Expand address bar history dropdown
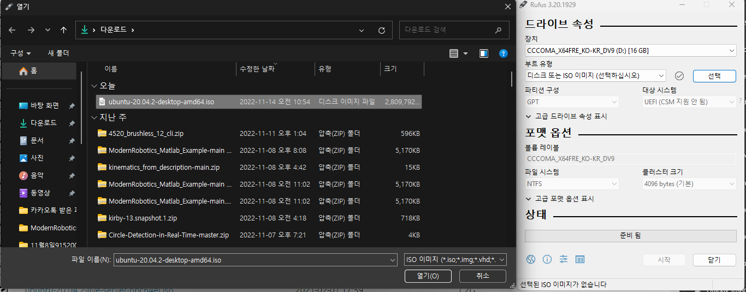Screen dimensions: 746x292 pos(362,31)
